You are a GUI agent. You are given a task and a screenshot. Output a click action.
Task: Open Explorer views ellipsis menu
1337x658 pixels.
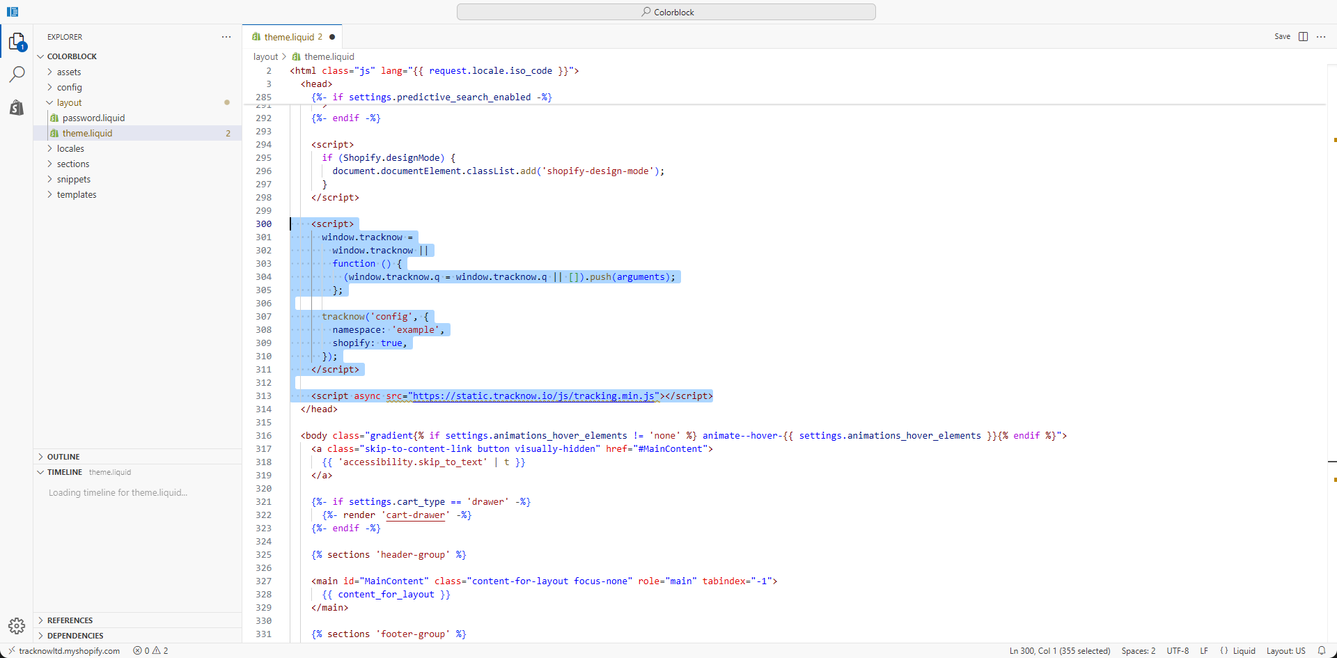click(x=226, y=37)
